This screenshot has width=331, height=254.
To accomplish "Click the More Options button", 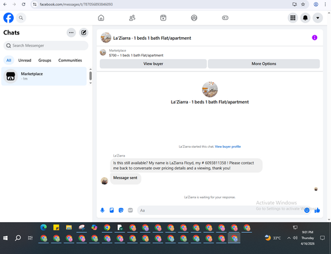I will click(x=263, y=64).
